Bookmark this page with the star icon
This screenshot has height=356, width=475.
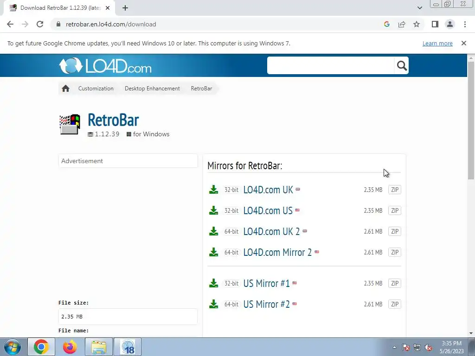click(x=417, y=24)
